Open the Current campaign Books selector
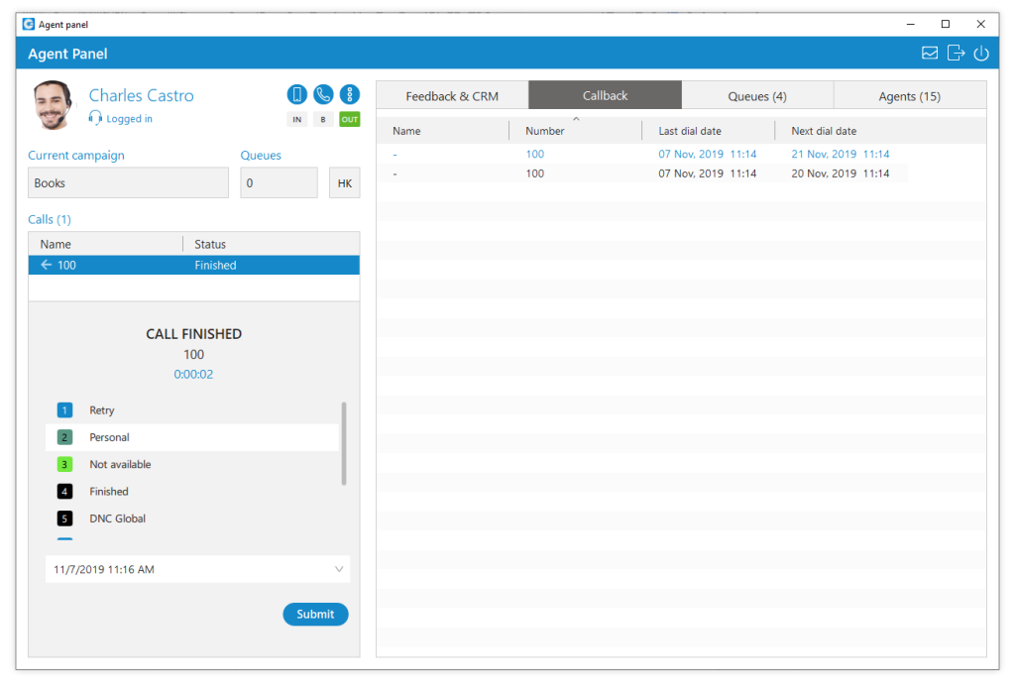The image size is (1015, 694). 128,183
